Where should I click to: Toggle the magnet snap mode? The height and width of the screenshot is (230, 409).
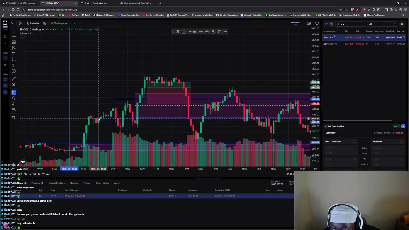[x=14, y=92]
